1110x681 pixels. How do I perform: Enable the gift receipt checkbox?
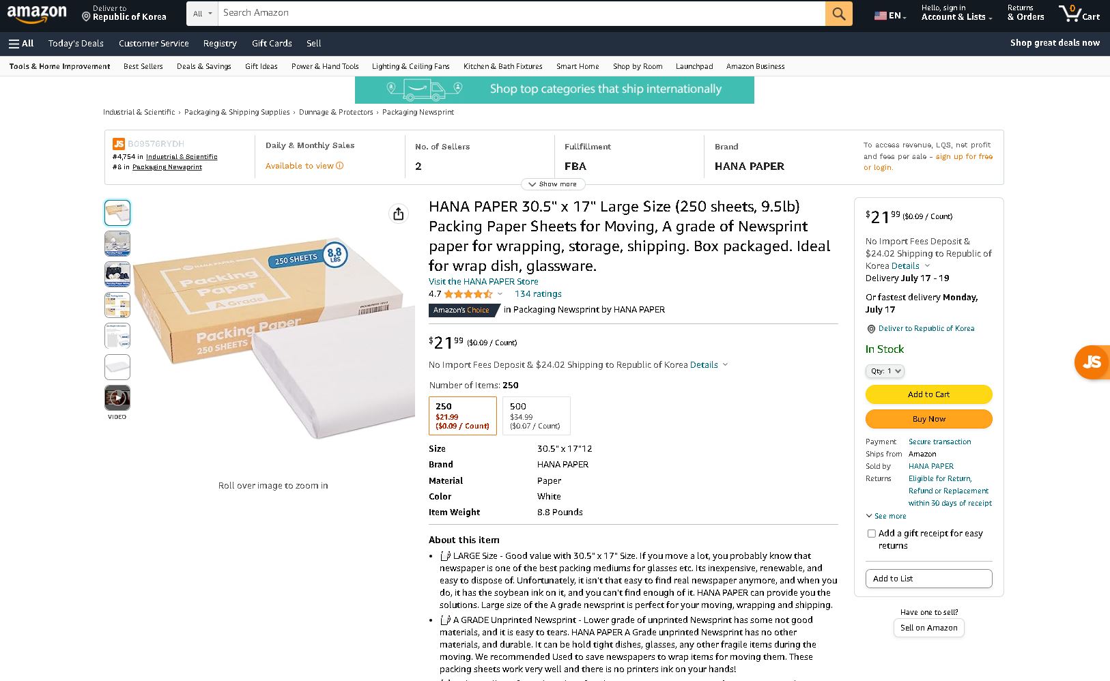pos(871,534)
